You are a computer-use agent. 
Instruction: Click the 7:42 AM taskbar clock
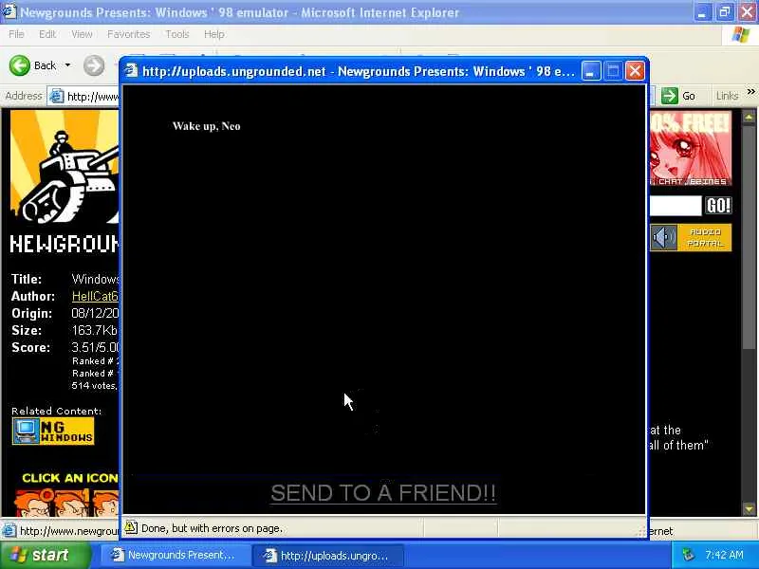(x=724, y=555)
